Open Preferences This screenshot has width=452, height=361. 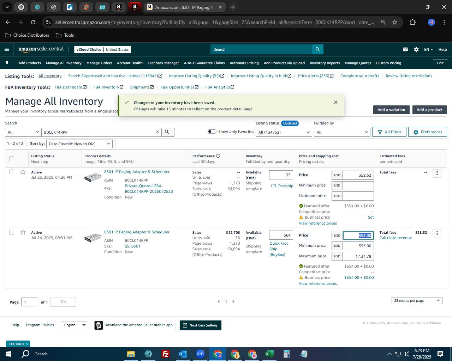click(428, 132)
